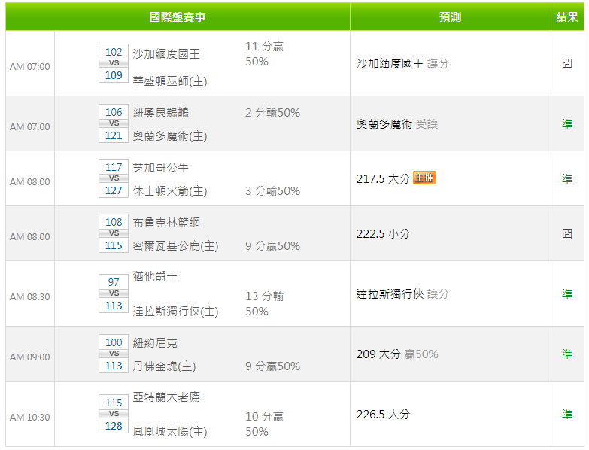Click score 117 for 芝加哥公牛
Image resolution: width=589 pixels, height=450 pixels.
pos(114,167)
